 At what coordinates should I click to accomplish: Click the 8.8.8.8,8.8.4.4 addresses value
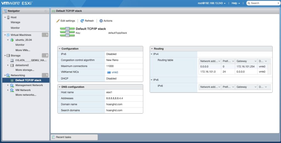click(114, 98)
